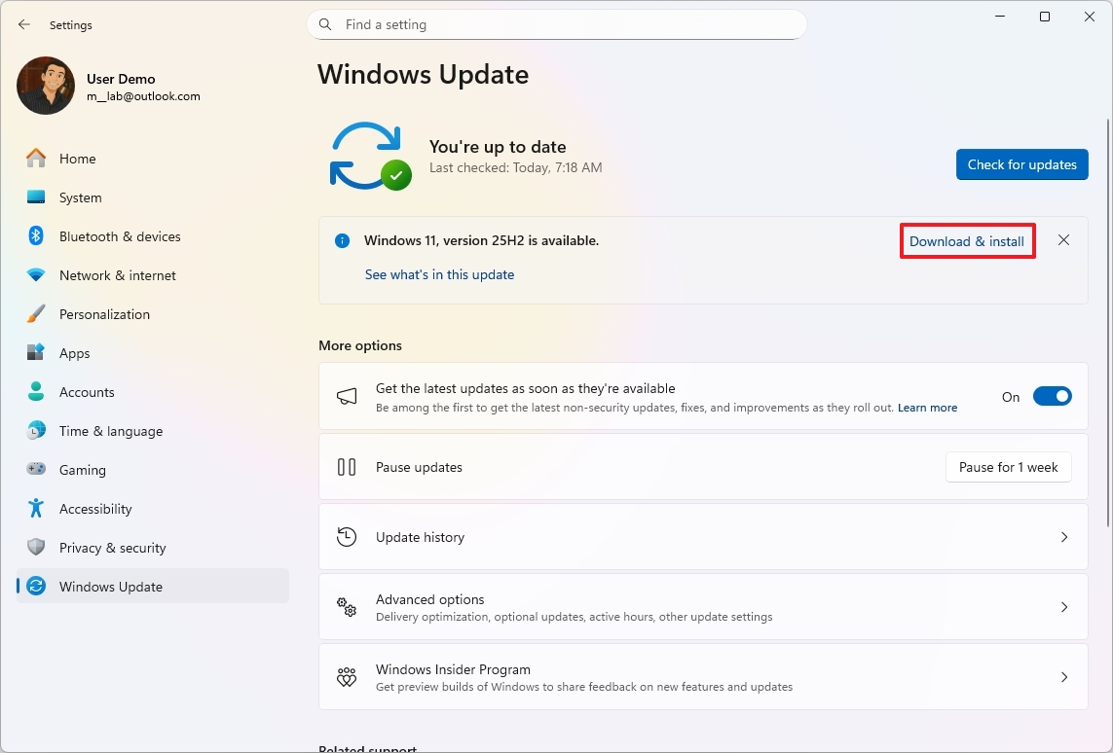Click Download & install for 25H2
1113x753 pixels.
pyautogui.click(x=966, y=241)
